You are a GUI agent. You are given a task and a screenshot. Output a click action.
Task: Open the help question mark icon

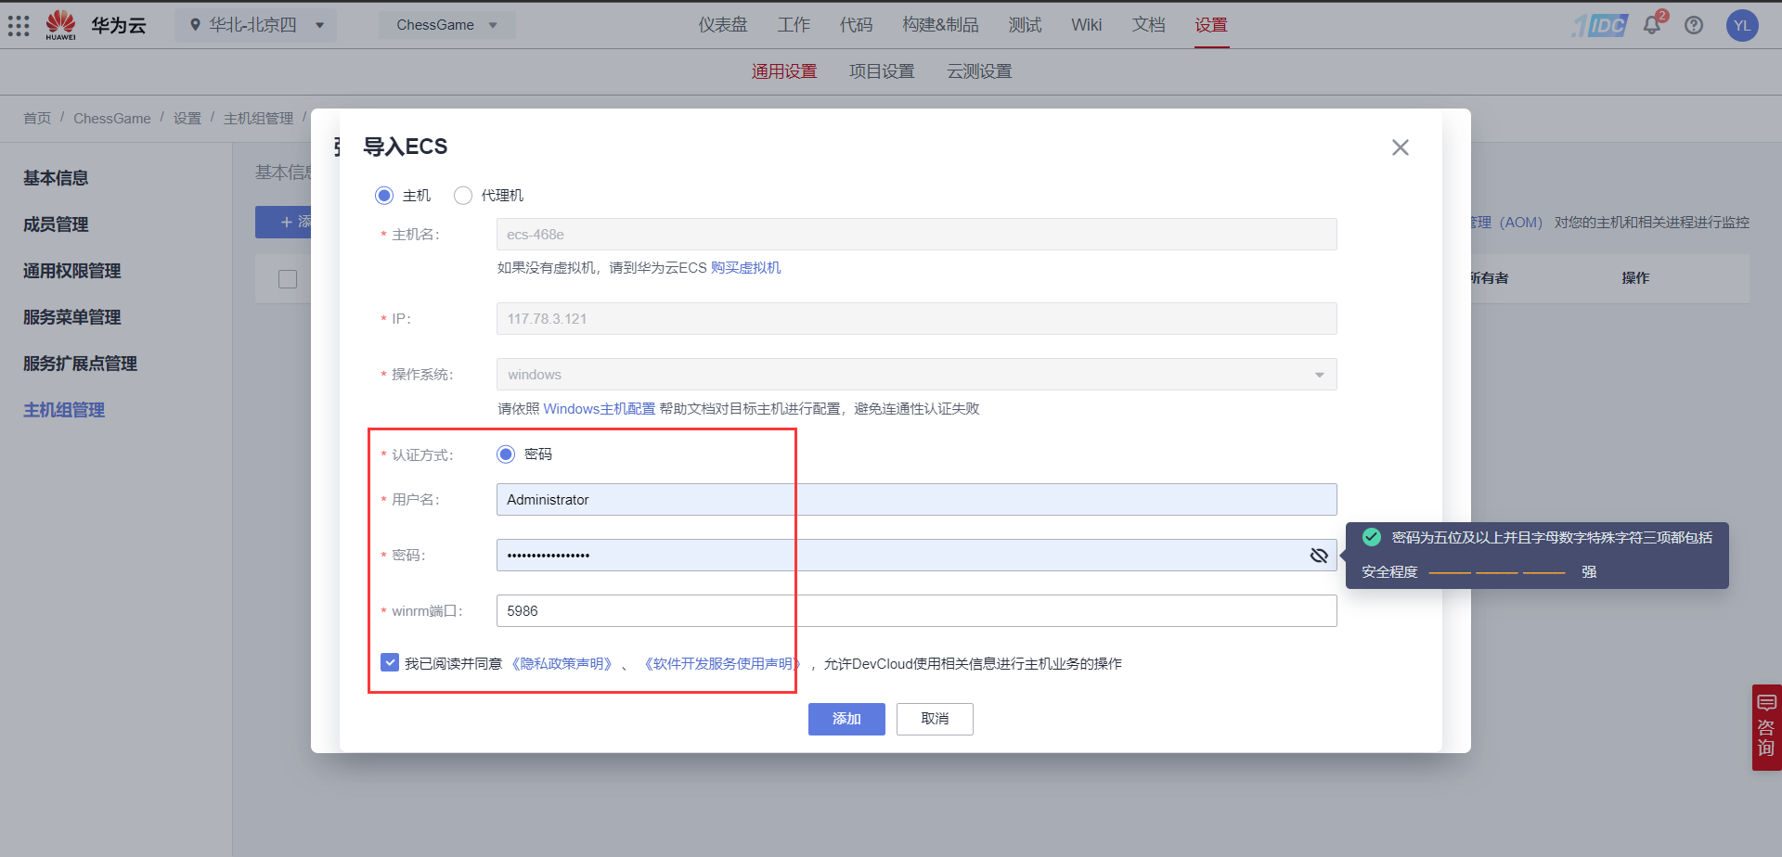pos(1694,25)
